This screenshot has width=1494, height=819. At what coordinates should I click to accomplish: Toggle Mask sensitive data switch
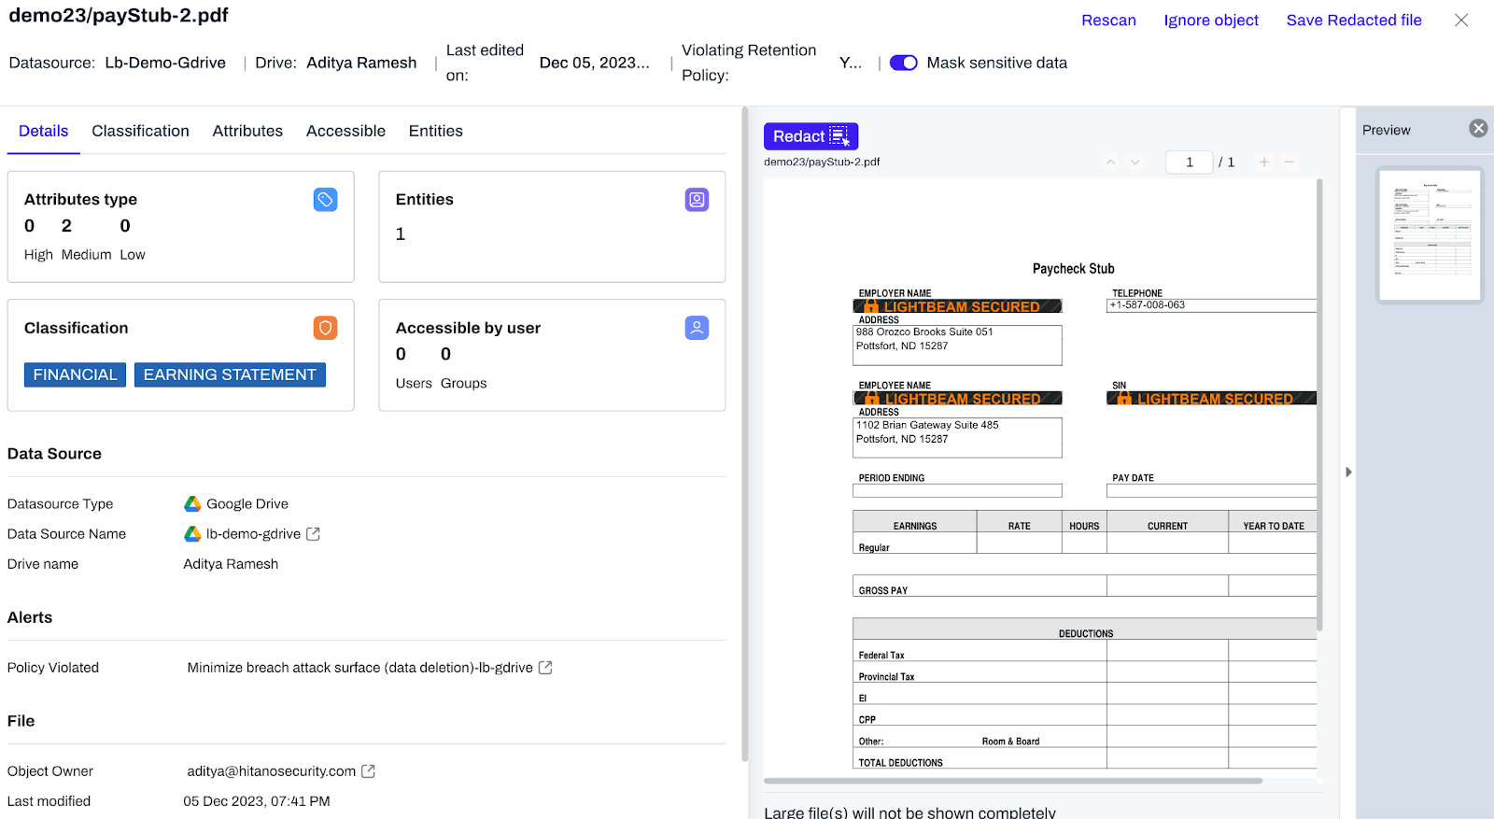[903, 63]
